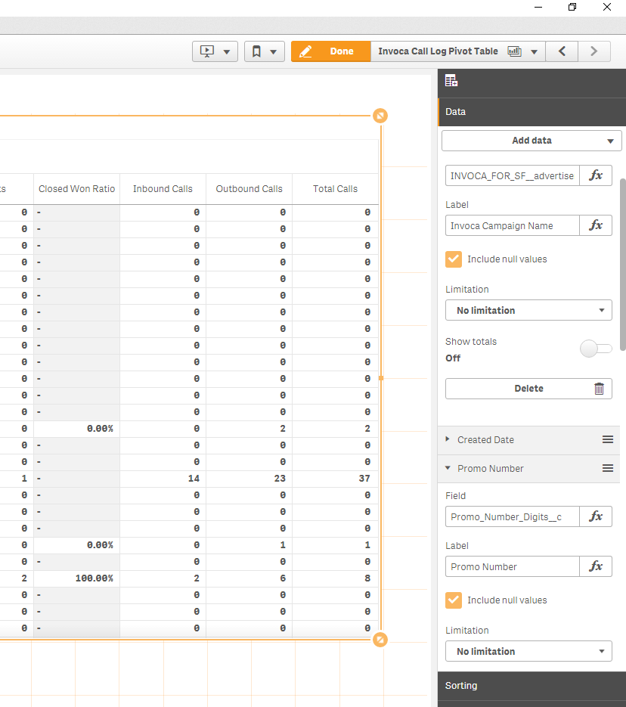Uncheck Include null values under Promo Number
This screenshot has width=626, height=707.
coord(453,600)
